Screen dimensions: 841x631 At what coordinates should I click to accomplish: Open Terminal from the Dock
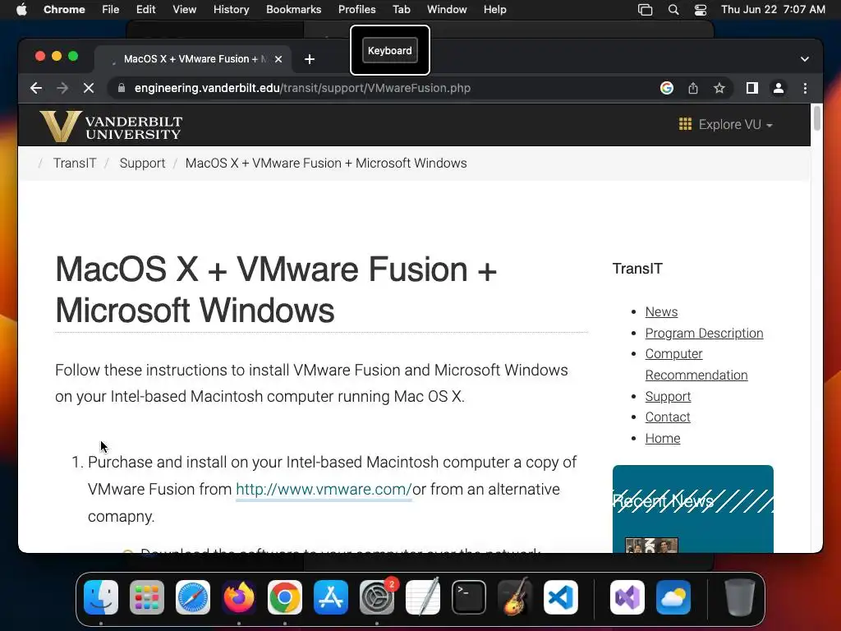(469, 597)
